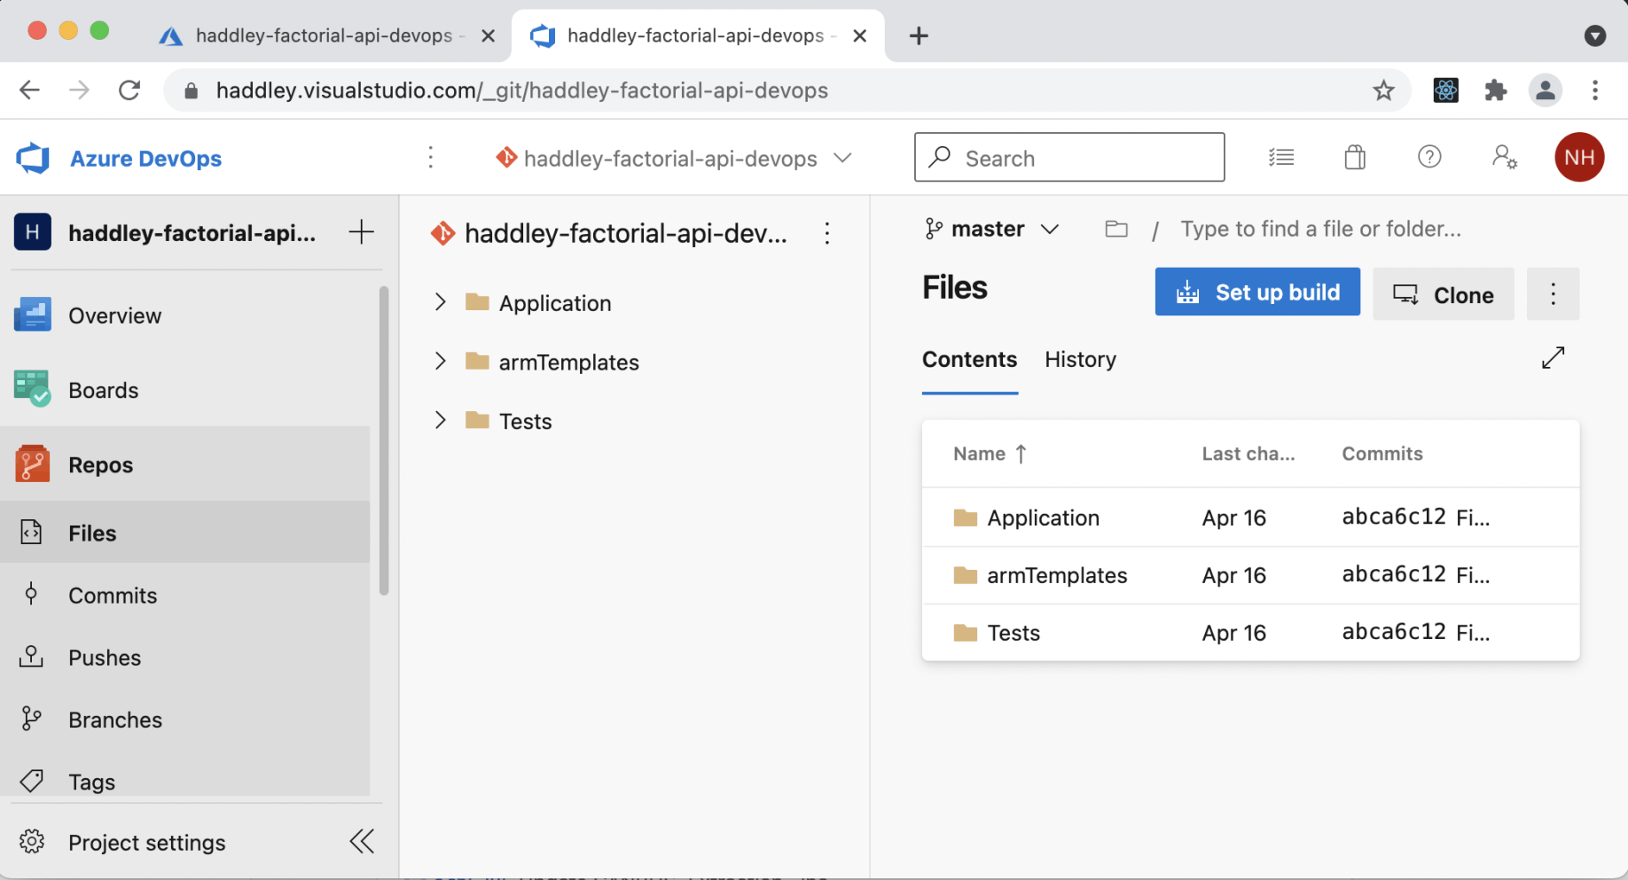The width and height of the screenshot is (1628, 880).
Task: Click the NH profile avatar
Action: [1578, 158]
